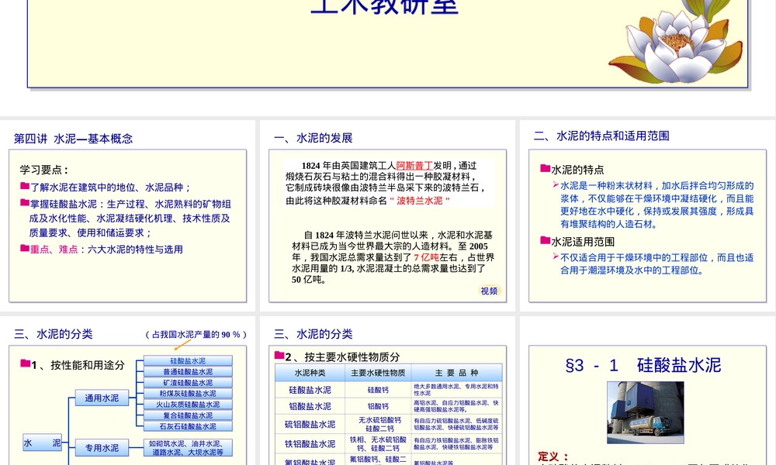Click the pink bullet beside 掌握硅酸盐水泥
The width and height of the screenshot is (776, 465).
click(25, 202)
